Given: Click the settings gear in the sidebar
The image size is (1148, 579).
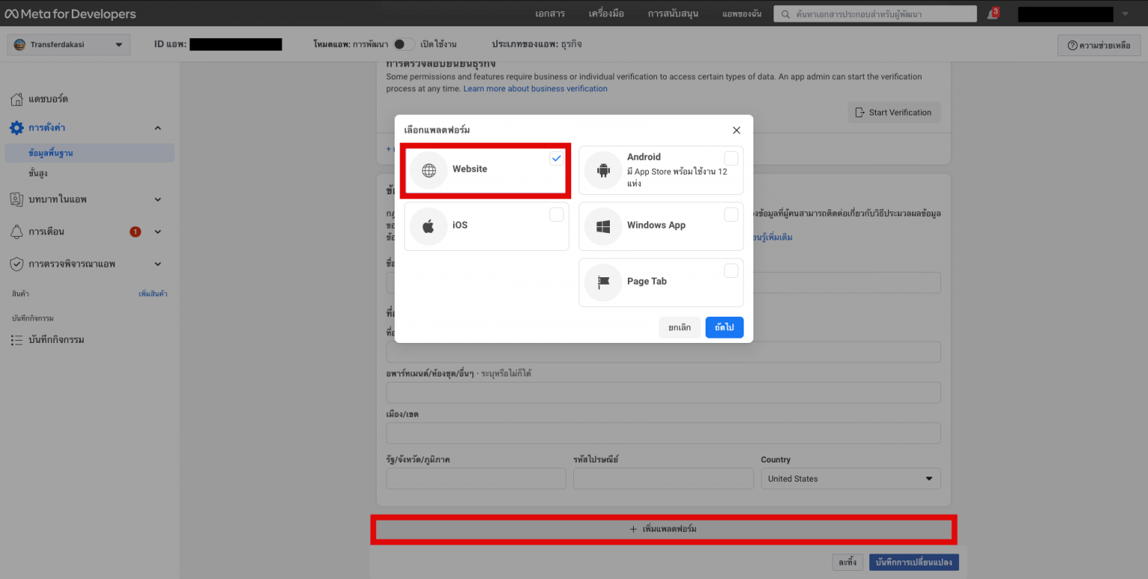Looking at the screenshot, I should pyautogui.click(x=16, y=127).
